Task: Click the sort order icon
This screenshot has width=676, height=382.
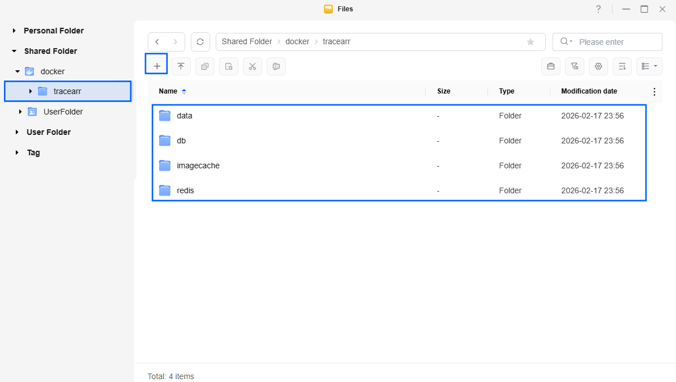Action: pos(622,66)
